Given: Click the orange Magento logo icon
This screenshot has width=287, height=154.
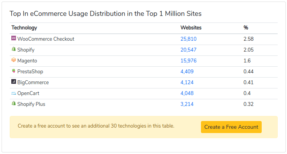Looking at the screenshot, I should pyautogui.click(x=14, y=60).
